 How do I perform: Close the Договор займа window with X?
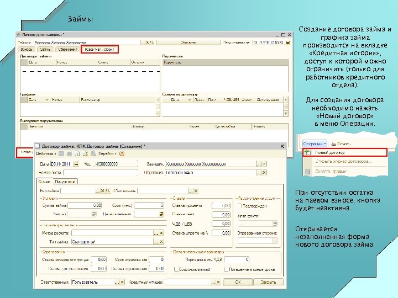tap(282, 146)
